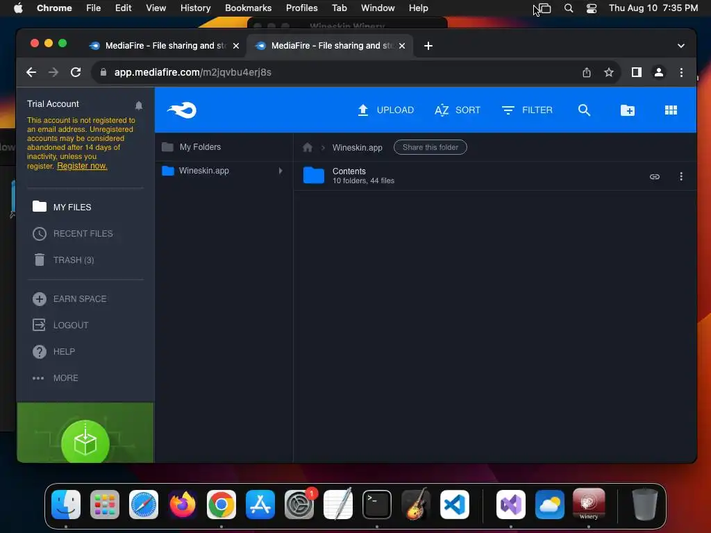This screenshot has width=711, height=533.
Task: Switch to grid view layout
Action: click(671, 110)
